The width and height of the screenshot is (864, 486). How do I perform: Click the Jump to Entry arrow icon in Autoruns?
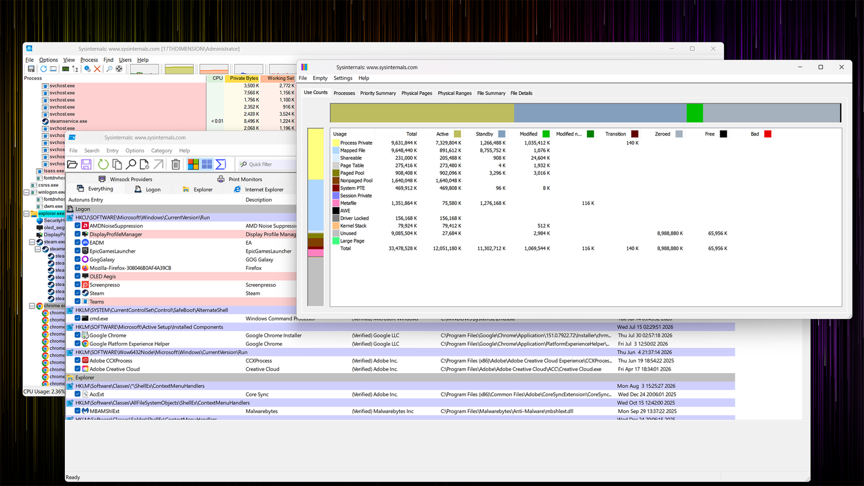(159, 164)
